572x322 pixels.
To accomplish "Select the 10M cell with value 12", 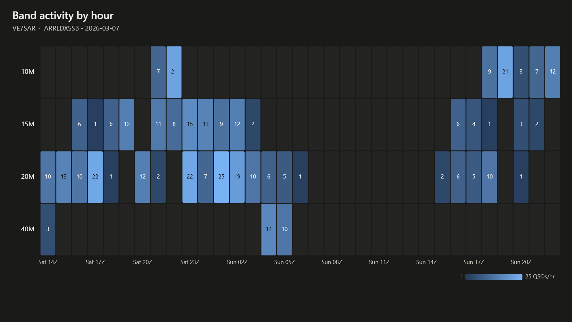I will pos(553,72).
